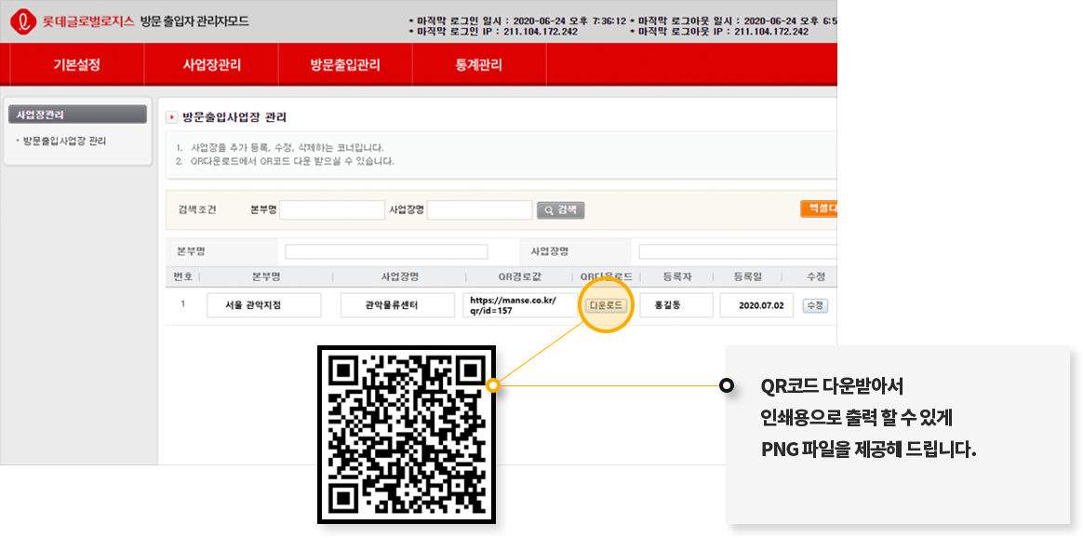Click the 본부명 filter input above table
Screen dimensions: 1083x538
tap(386, 251)
